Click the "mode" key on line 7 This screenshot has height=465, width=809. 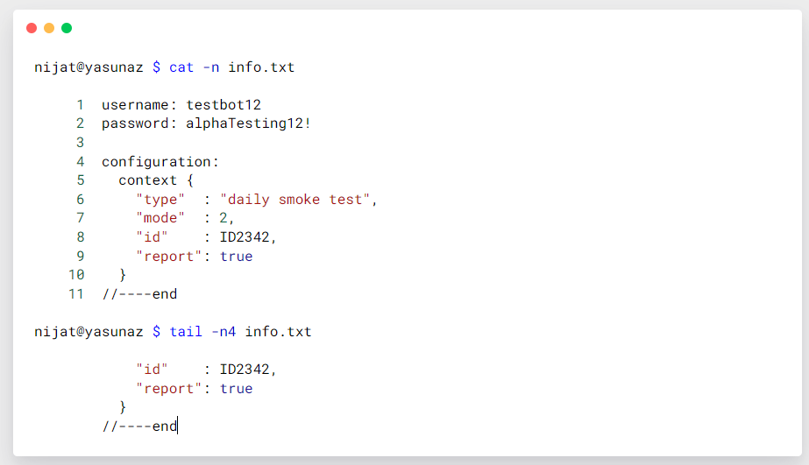pos(160,218)
